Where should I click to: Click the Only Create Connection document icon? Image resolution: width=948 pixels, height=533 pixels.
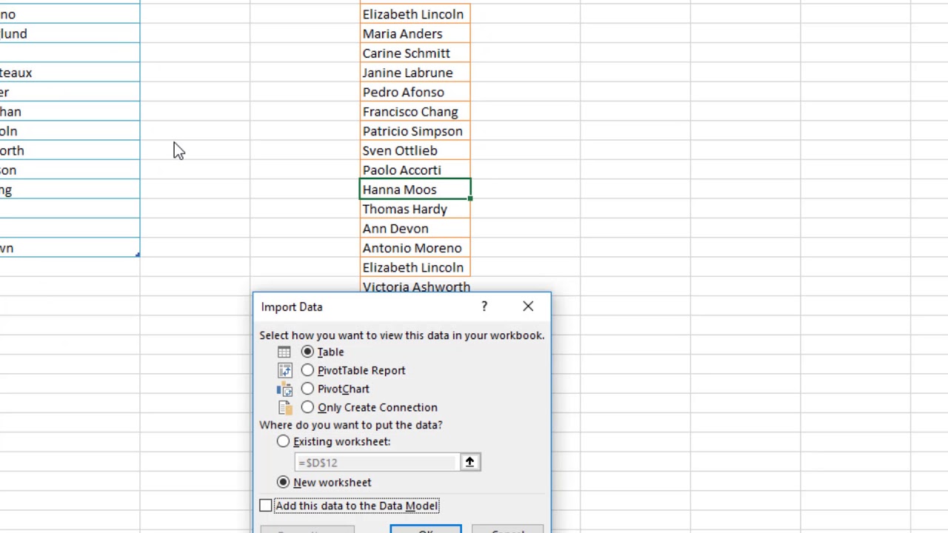(x=284, y=407)
